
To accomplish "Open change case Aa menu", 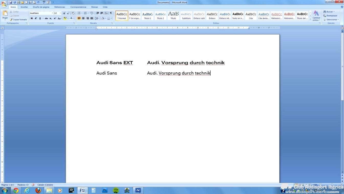I will pyautogui.click(x=59, y=18).
